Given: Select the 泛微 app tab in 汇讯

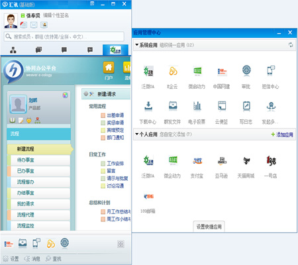Looking at the screenshot, I should pyautogui.click(x=115, y=50).
